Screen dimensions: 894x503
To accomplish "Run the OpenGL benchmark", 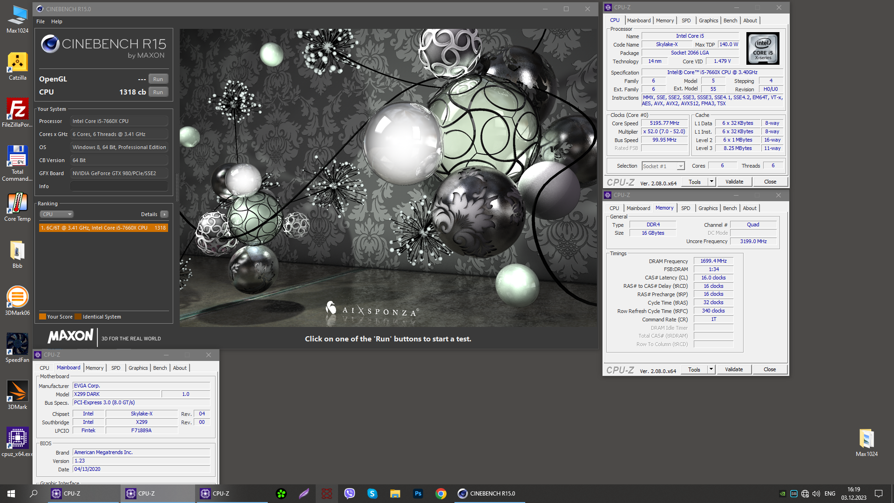I will pos(158,79).
